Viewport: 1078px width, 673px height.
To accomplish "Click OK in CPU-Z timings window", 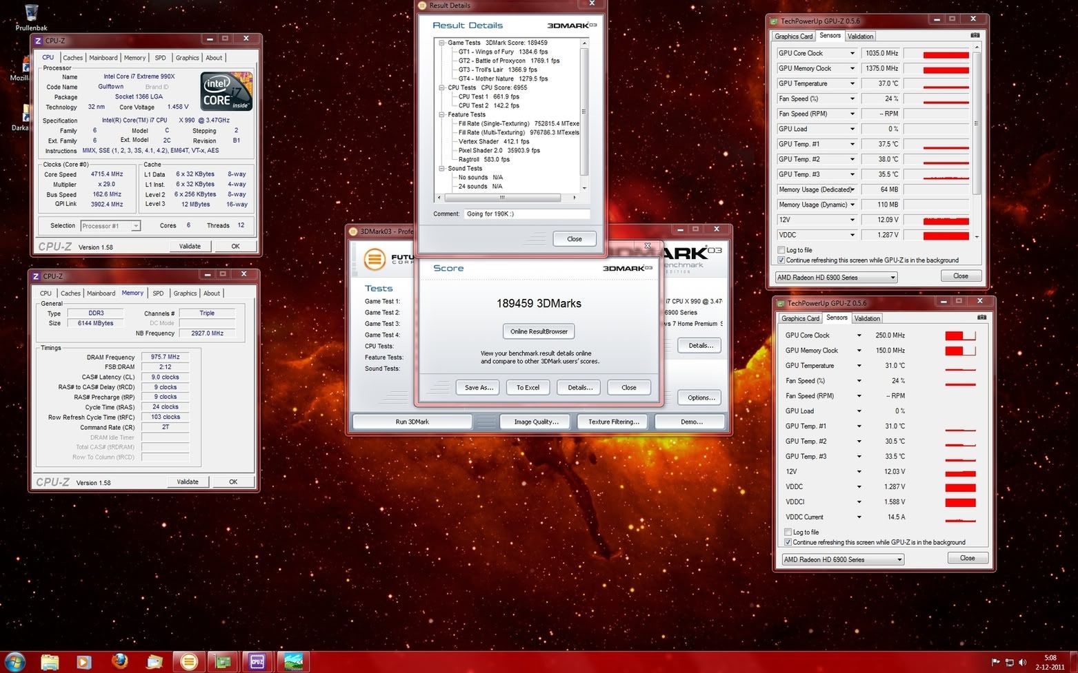I will (233, 482).
